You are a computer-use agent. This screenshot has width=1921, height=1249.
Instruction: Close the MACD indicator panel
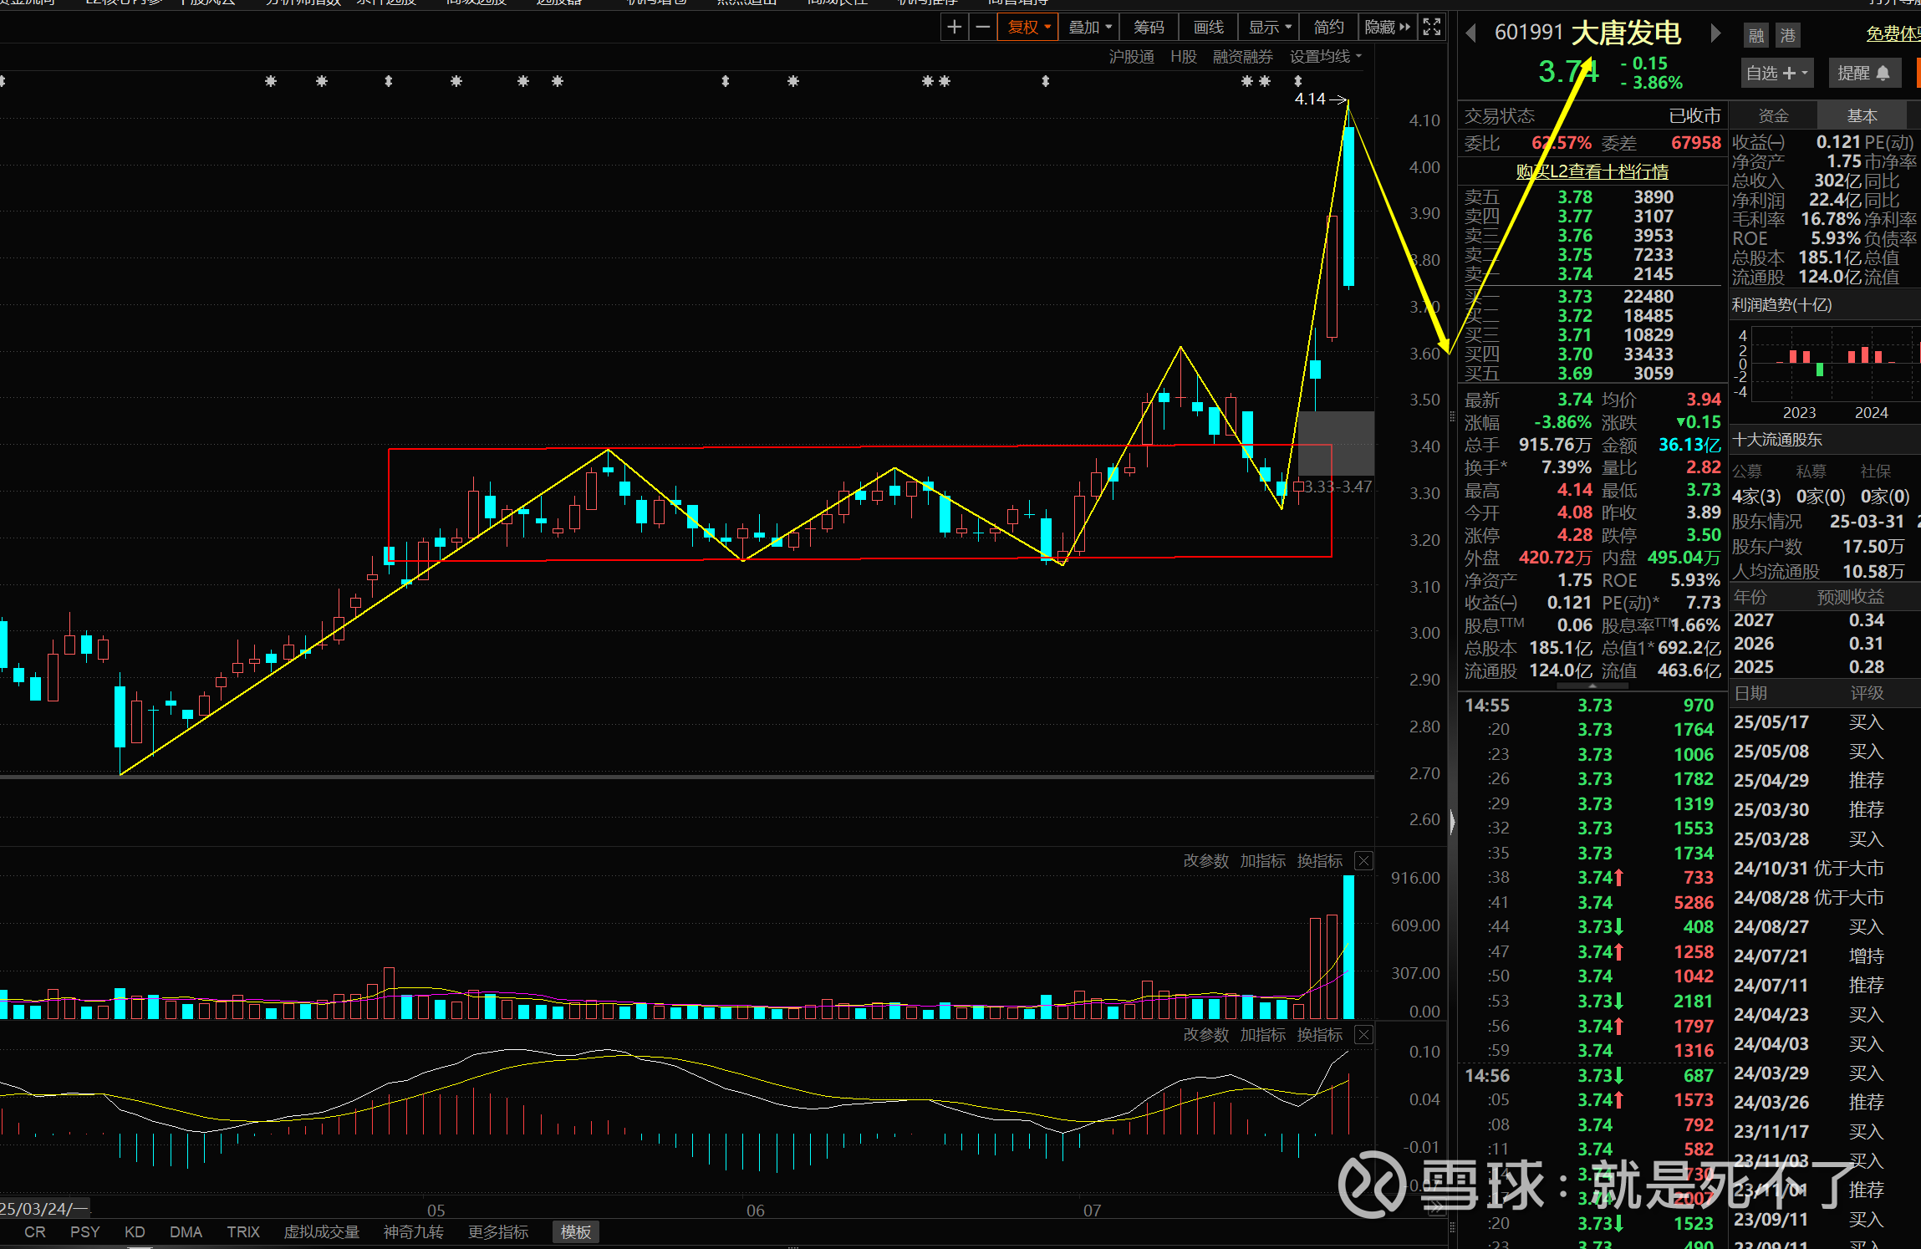[x=1363, y=1035]
